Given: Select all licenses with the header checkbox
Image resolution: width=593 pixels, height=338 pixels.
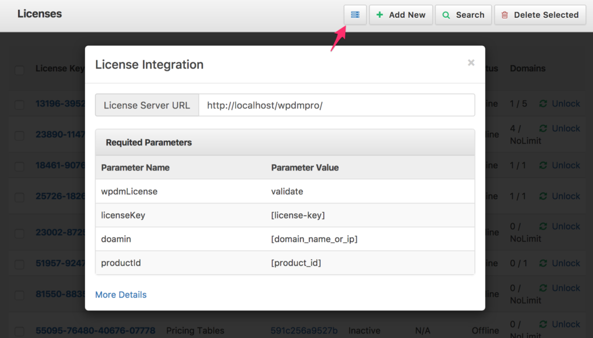Looking at the screenshot, I should 19,70.
